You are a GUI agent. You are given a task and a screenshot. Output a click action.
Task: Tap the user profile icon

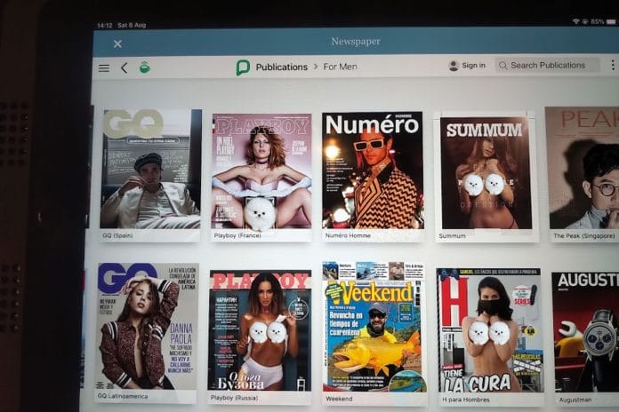coord(454,66)
